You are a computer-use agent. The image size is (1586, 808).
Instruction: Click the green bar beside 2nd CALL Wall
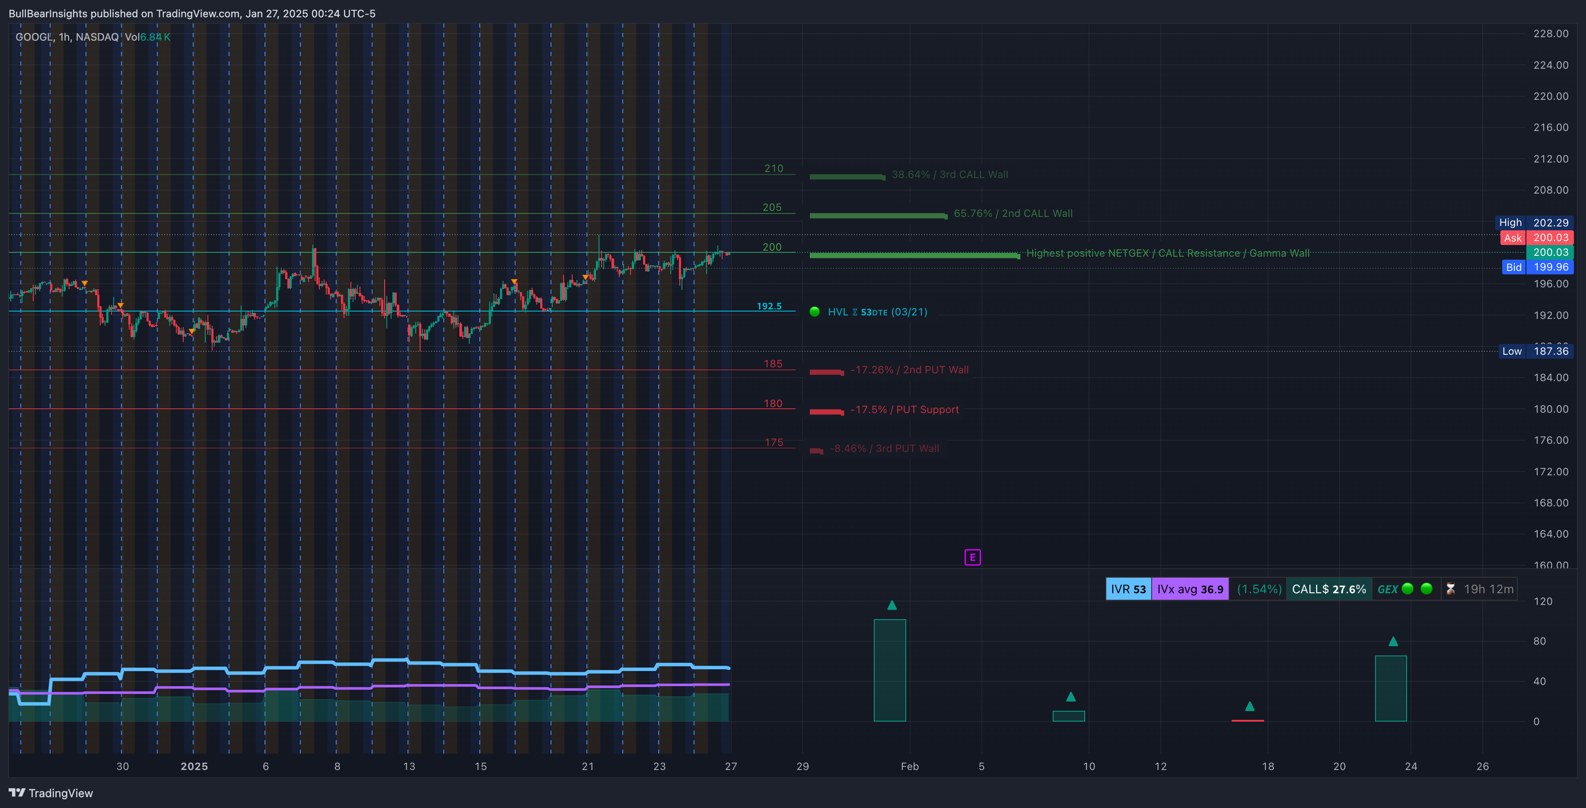point(878,216)
